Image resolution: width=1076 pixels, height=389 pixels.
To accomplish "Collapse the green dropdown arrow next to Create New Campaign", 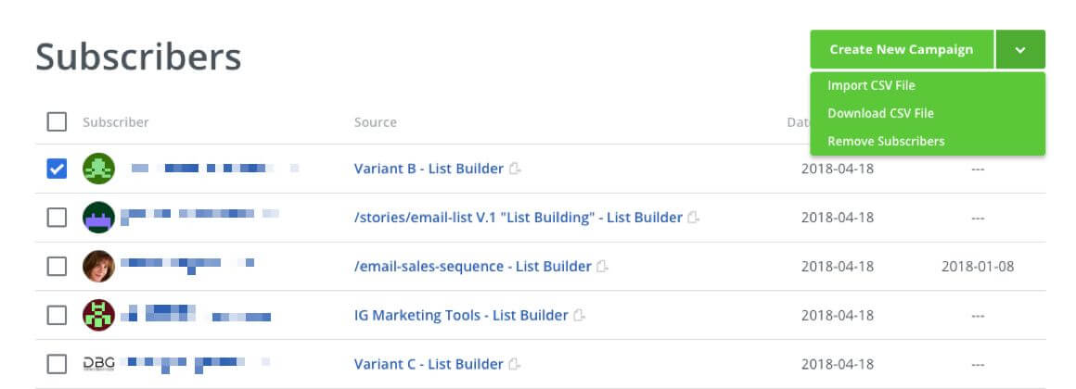I will coord(1020,49).
